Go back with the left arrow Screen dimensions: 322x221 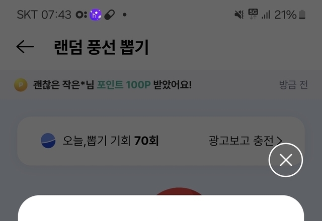pos(25,47)
